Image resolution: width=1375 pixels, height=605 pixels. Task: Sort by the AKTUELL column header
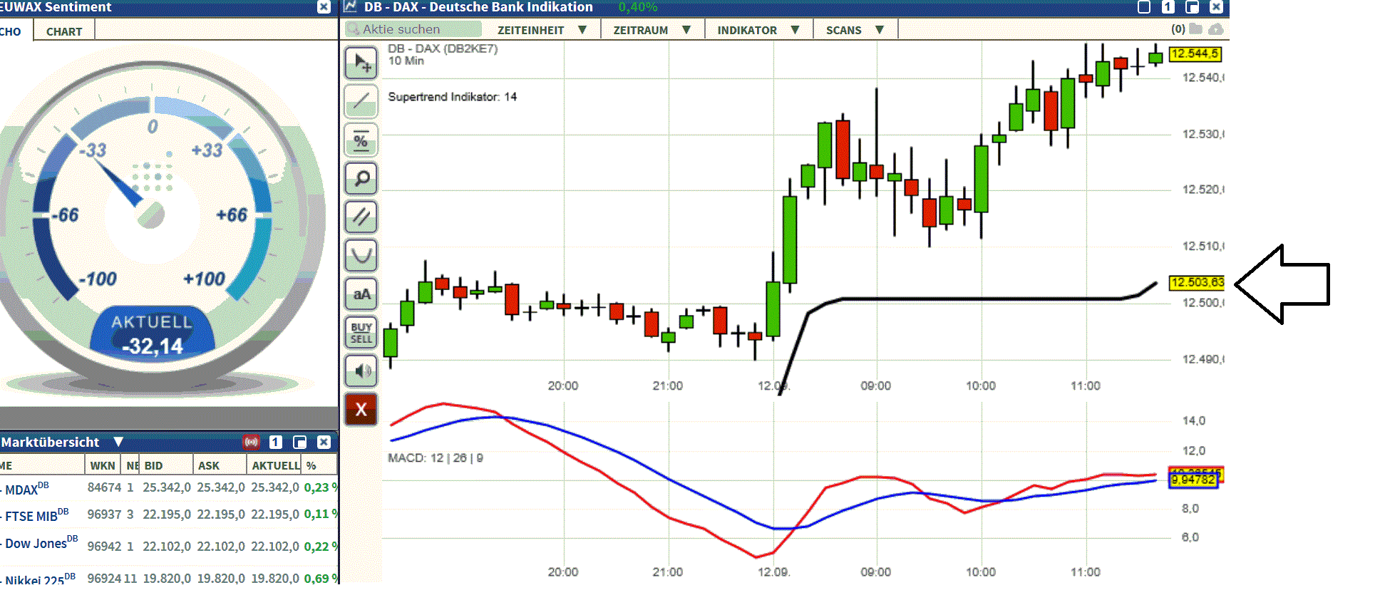click(x=274, y=465)
